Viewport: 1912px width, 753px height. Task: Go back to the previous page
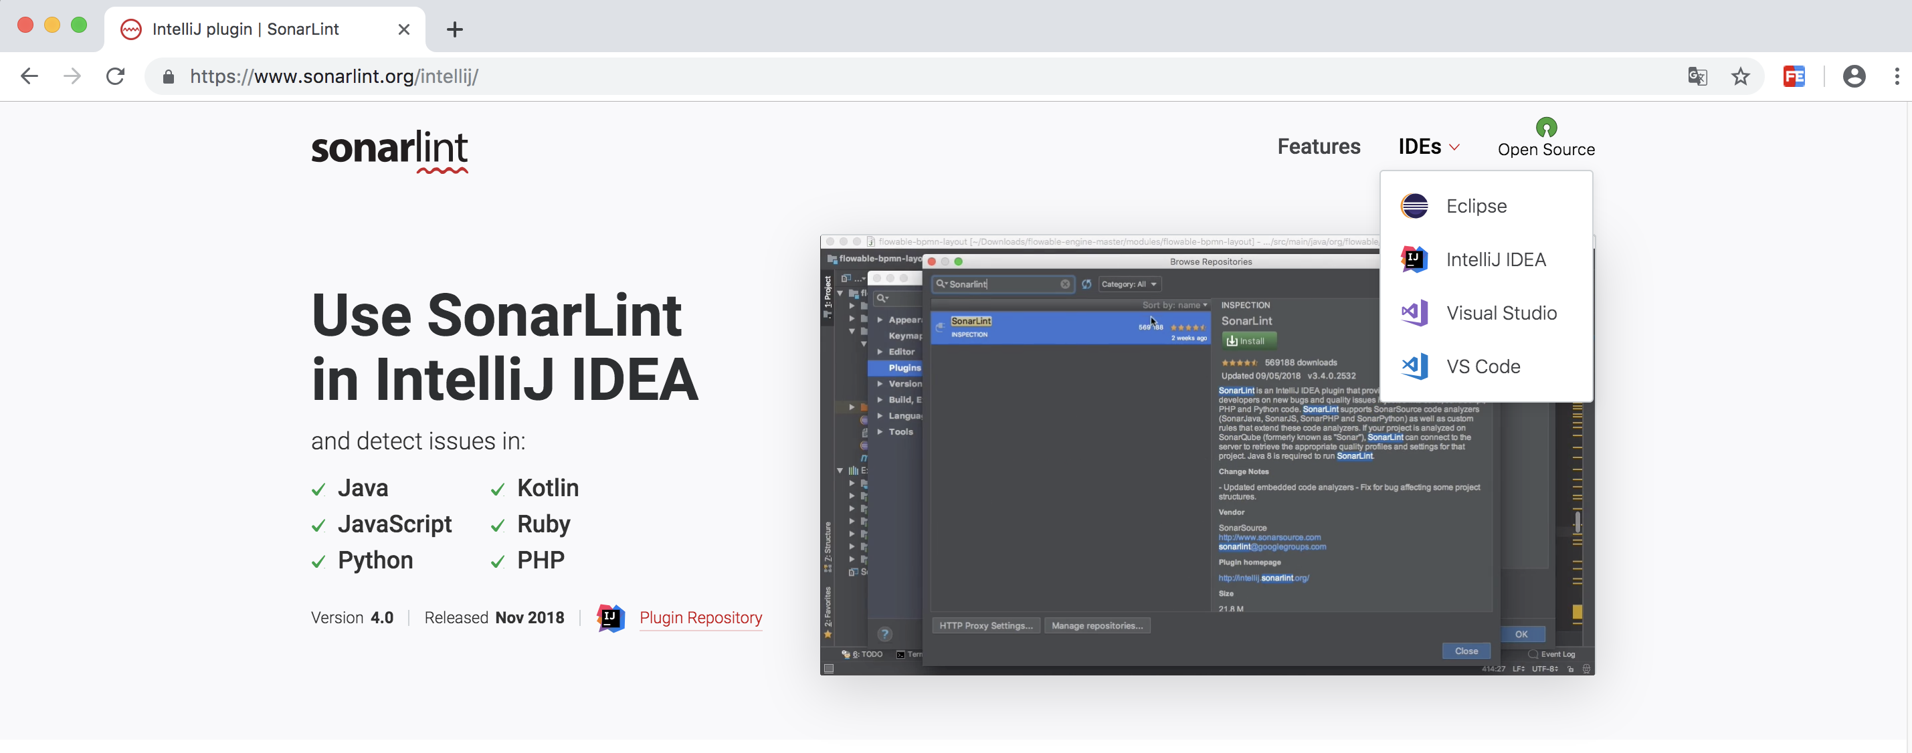pos(29,76)
